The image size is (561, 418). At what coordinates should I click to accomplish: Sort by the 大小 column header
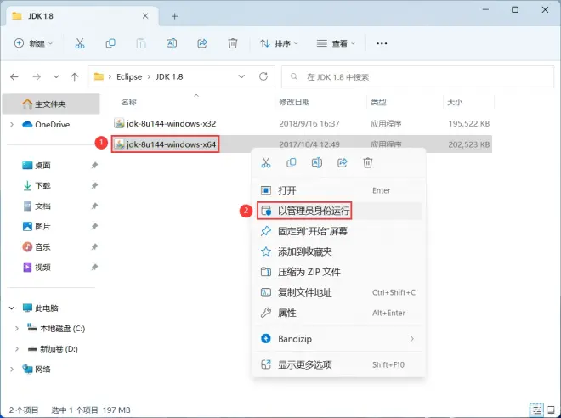pos(455,102)
